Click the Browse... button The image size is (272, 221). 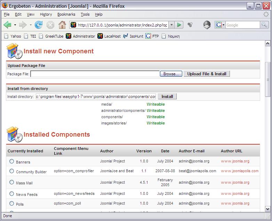pos(171,74)
